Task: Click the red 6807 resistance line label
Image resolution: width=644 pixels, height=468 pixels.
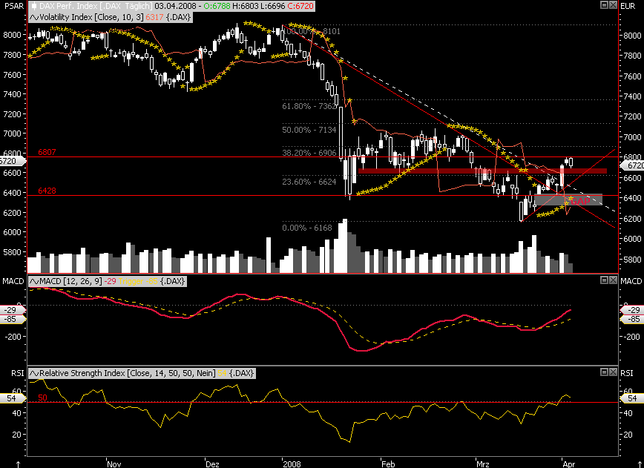Action: coord(47,152)
